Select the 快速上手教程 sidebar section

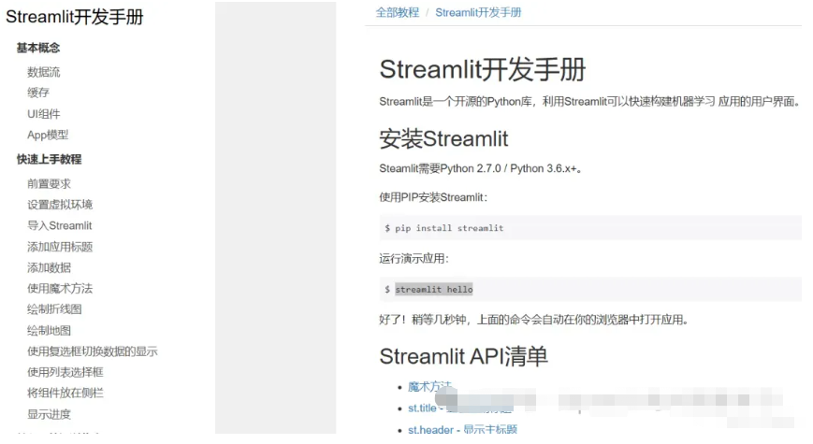50,159
